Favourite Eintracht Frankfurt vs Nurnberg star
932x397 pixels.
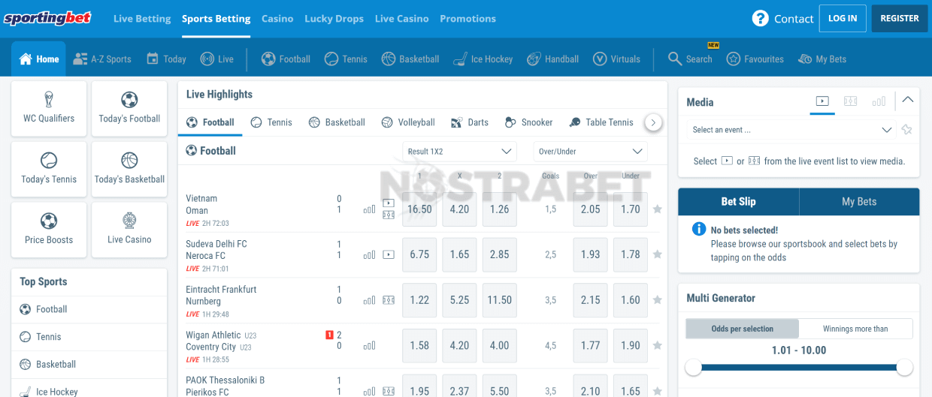point(658,300)
